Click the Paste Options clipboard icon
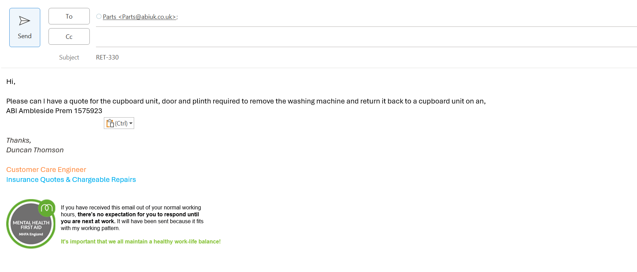Screen dimensions: 637x272 [x=110, y=123]
